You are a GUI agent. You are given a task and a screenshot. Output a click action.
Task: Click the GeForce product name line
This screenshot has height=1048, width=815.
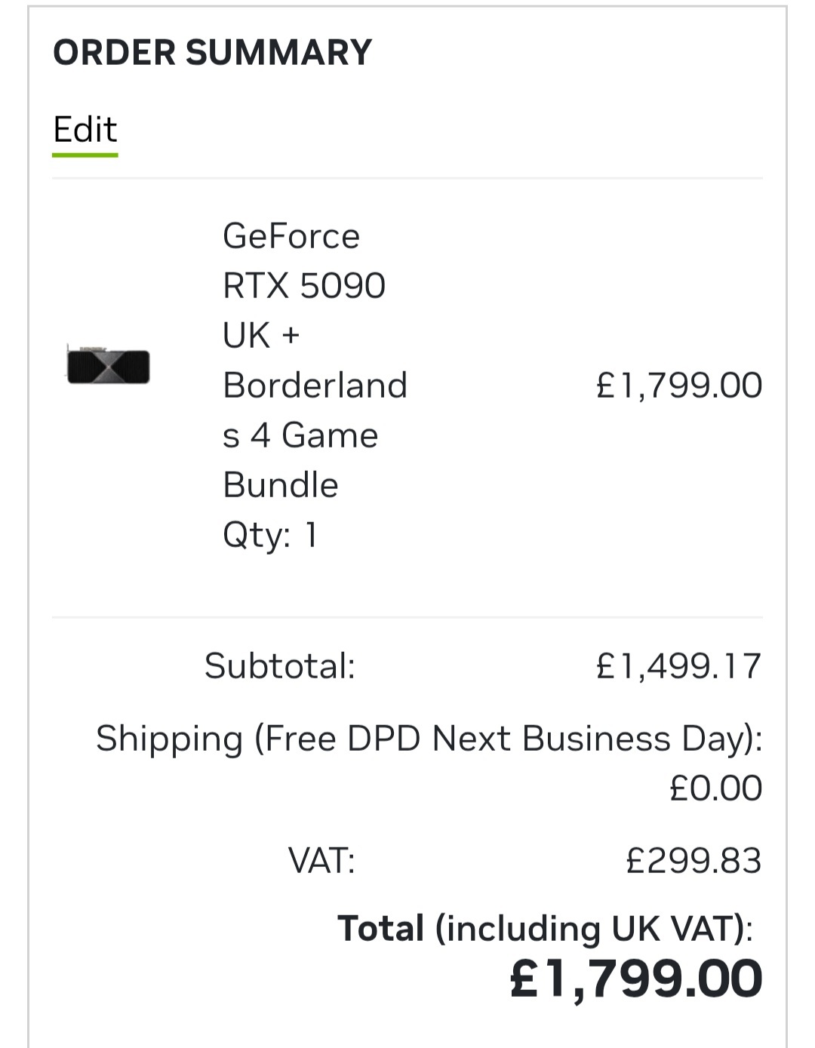[291, 236]
